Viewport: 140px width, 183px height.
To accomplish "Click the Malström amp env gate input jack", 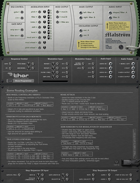I will pos(22,30).
